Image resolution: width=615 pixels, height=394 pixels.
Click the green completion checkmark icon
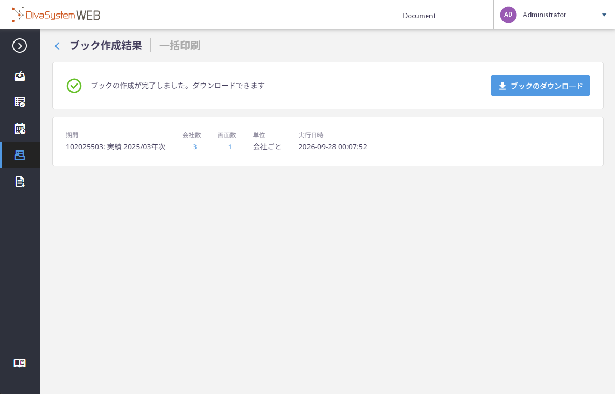pos(74,86)
